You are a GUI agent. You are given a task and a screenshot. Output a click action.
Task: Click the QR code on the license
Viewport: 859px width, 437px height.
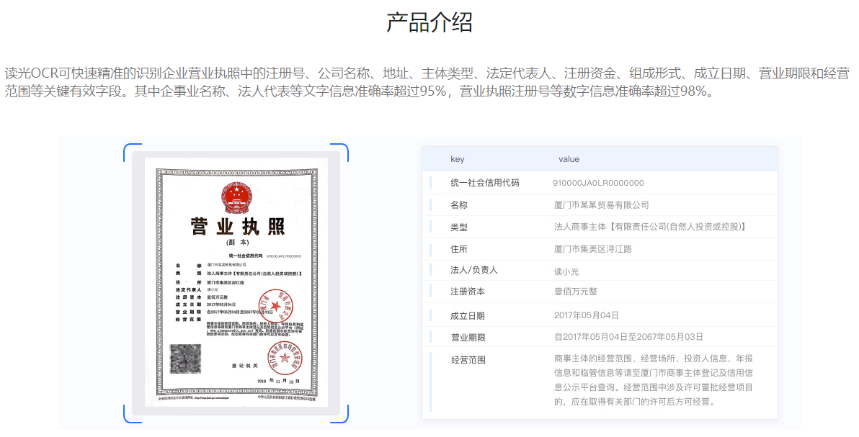coord(185,359)
